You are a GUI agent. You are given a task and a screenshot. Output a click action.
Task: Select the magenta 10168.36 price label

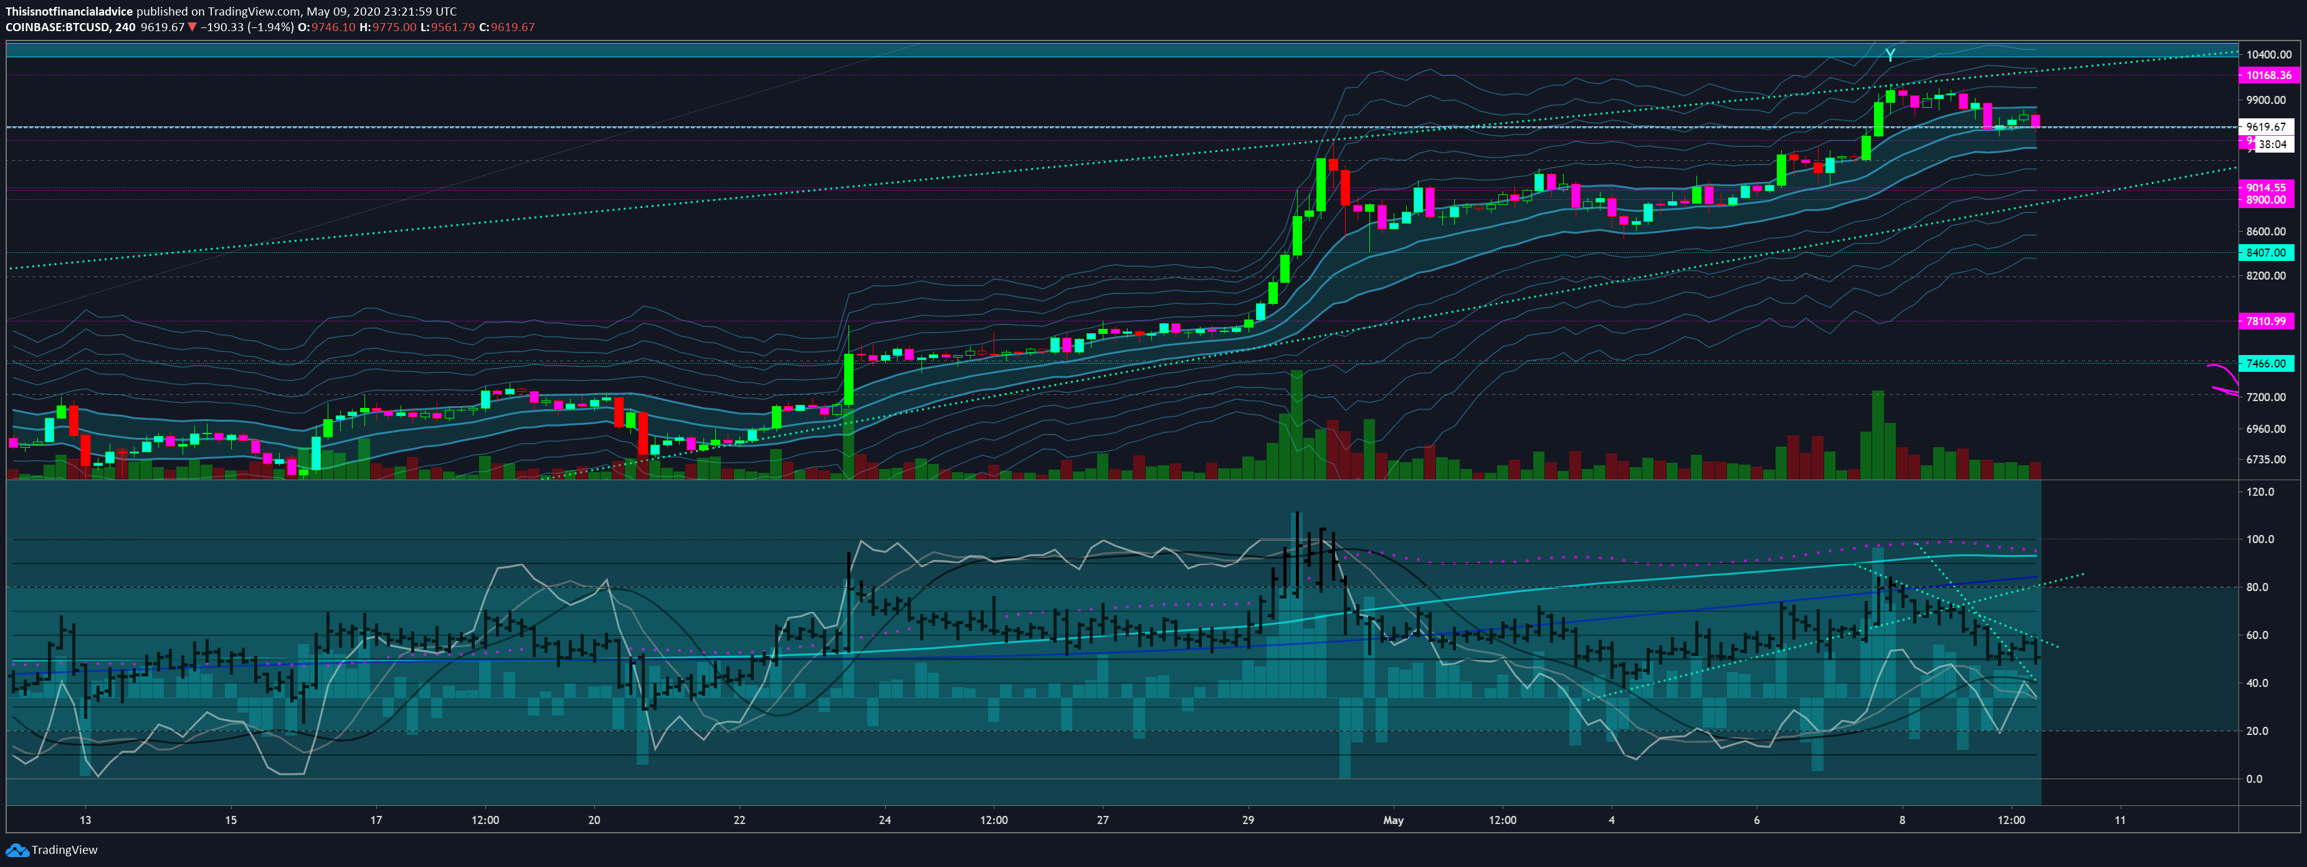(2267, 75)
